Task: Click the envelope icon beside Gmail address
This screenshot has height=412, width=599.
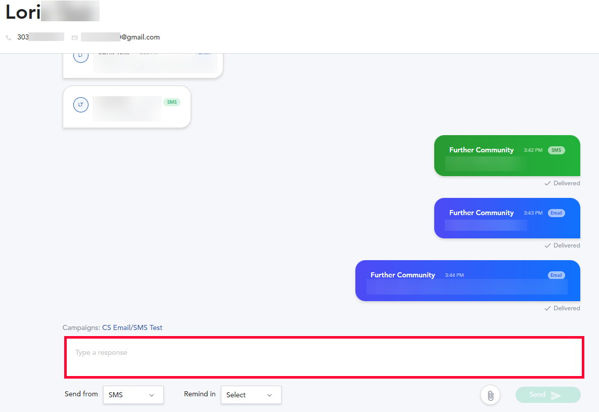Action: (x=75, y=37)
